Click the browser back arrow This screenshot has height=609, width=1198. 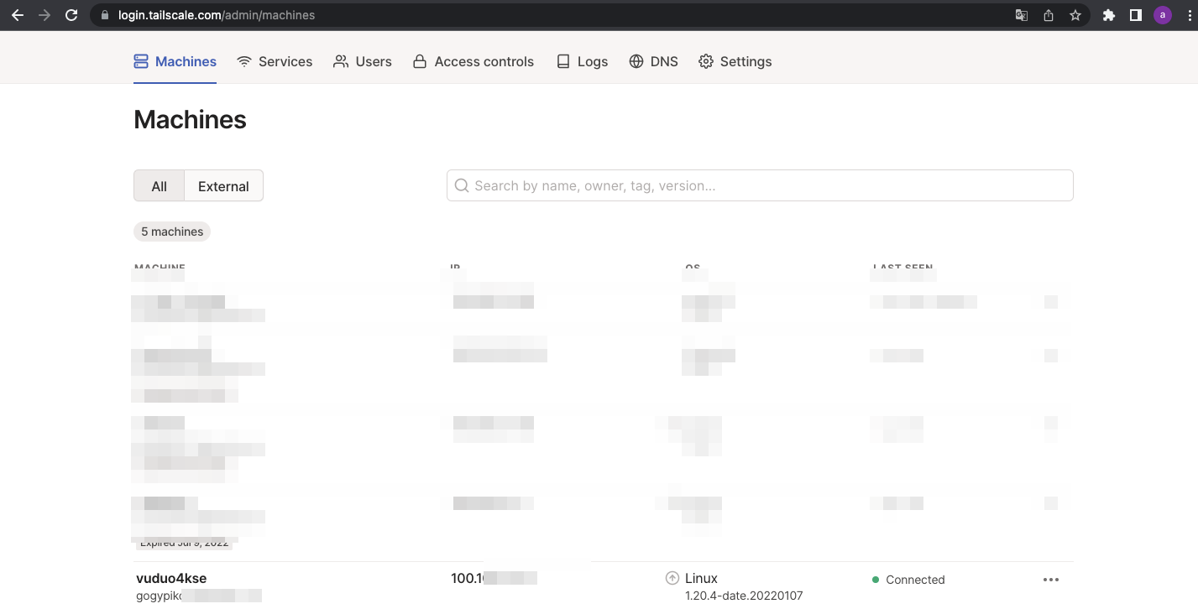point(17,15)
